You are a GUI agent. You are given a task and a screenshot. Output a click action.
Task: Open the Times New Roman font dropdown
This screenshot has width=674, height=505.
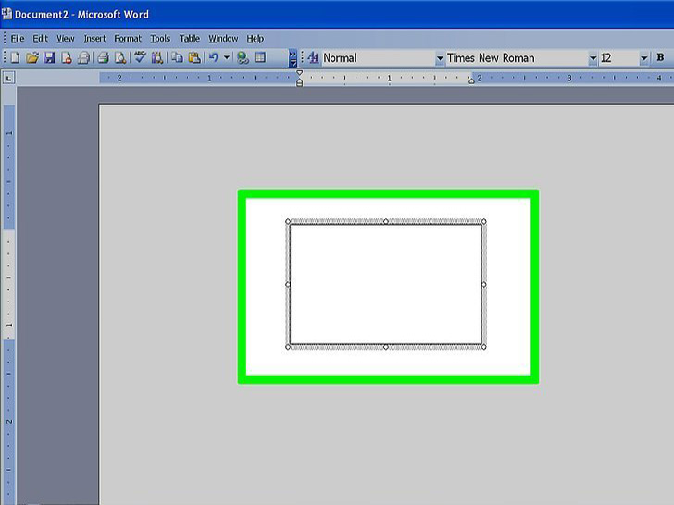593,58
